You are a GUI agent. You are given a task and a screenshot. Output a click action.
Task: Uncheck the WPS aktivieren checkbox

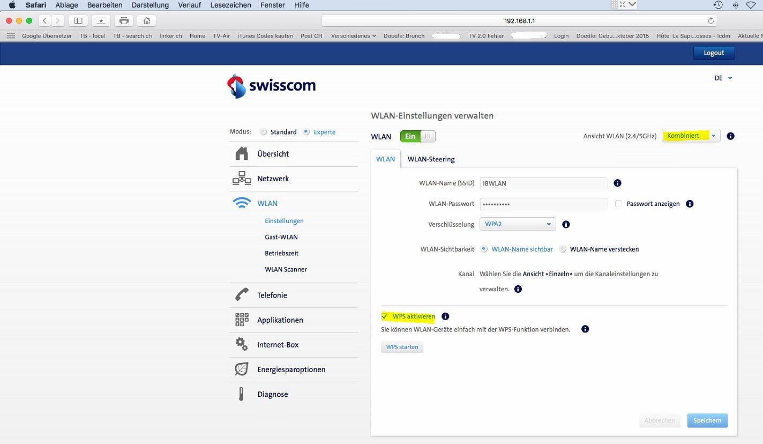tap(385, 316)
